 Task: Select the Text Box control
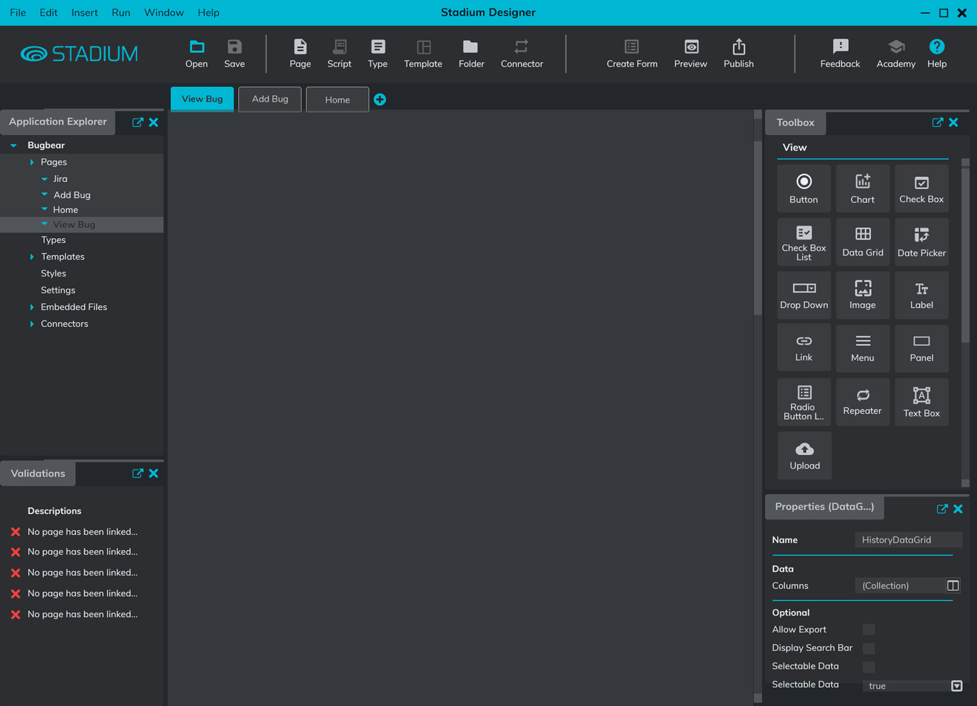921,402
